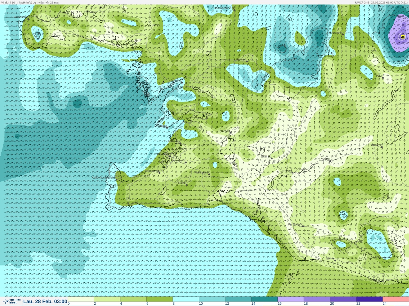Click the legend value 24 tick label
Image resolution: width=409 pixels, height=306 pixels.
point(385,304)
